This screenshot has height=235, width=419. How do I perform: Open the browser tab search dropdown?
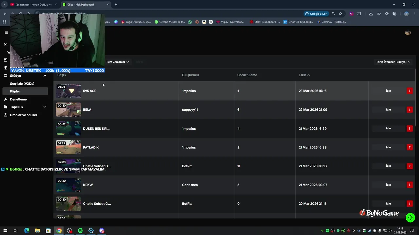click(4, 5)
